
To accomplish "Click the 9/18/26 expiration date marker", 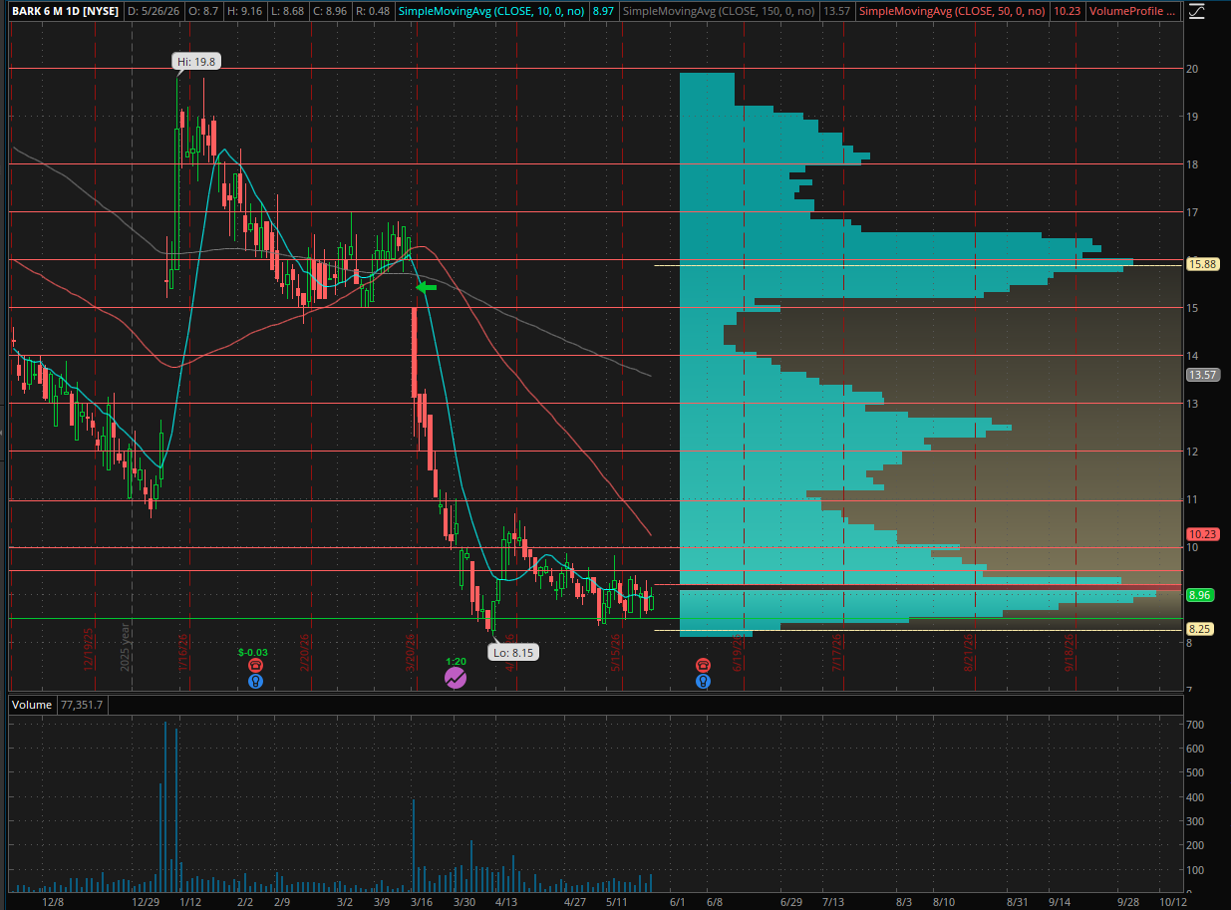I will [1069, 651].
